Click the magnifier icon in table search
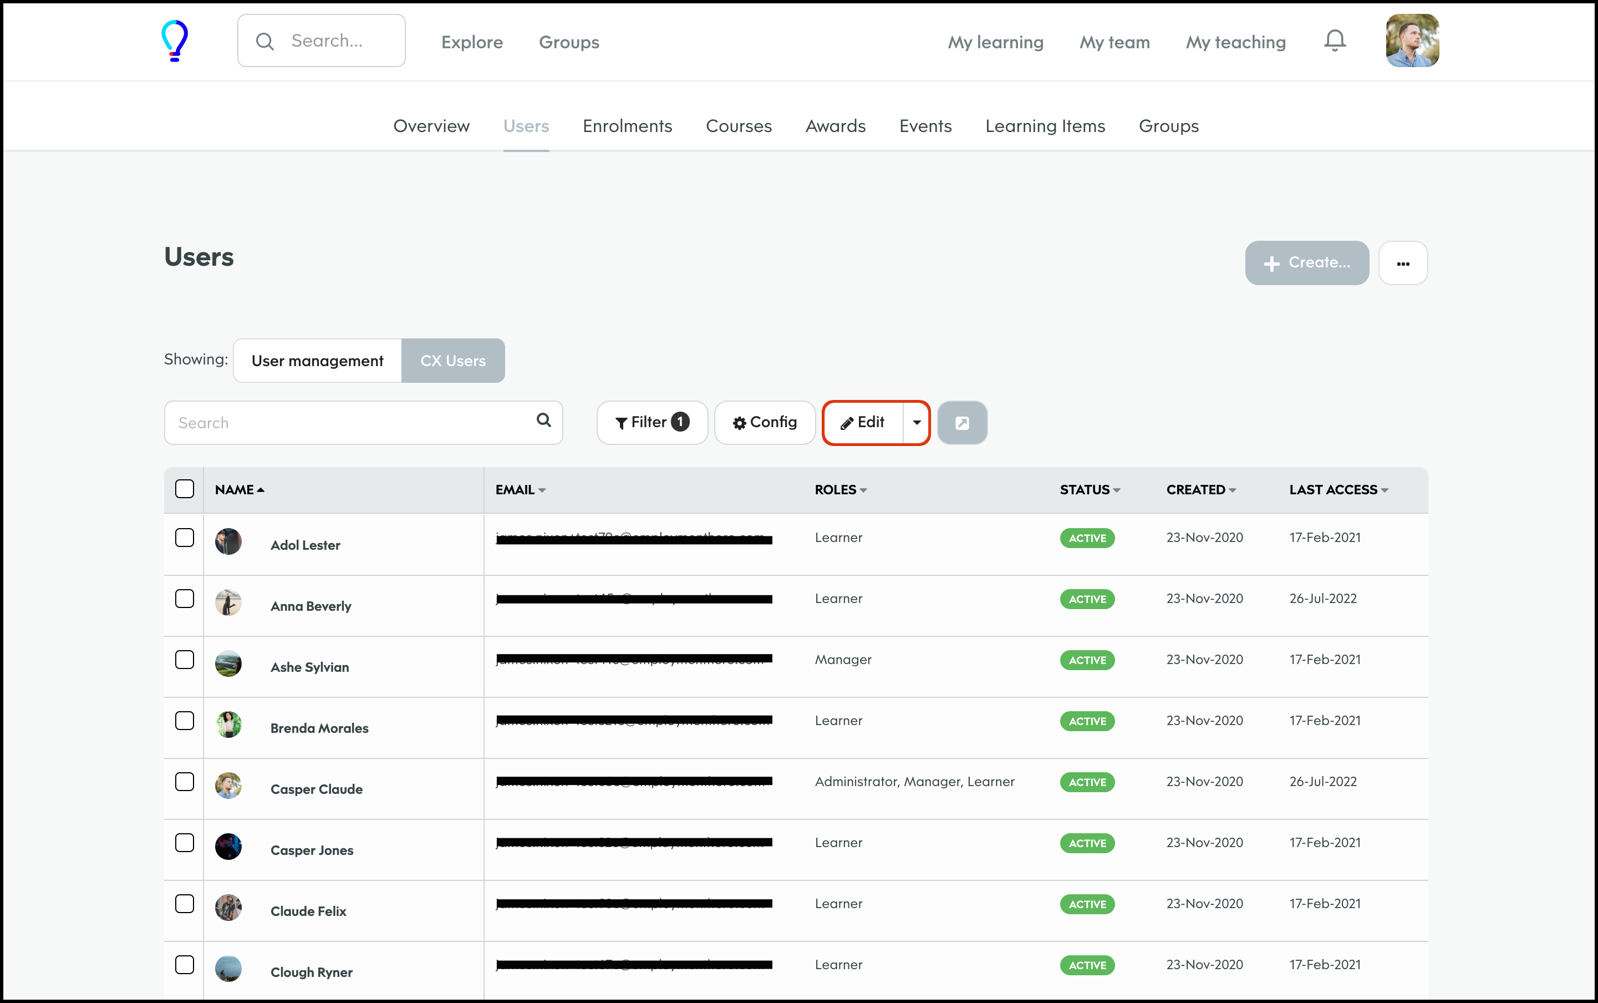This screenshot has height=1003, width=1598. coord(544,421)
